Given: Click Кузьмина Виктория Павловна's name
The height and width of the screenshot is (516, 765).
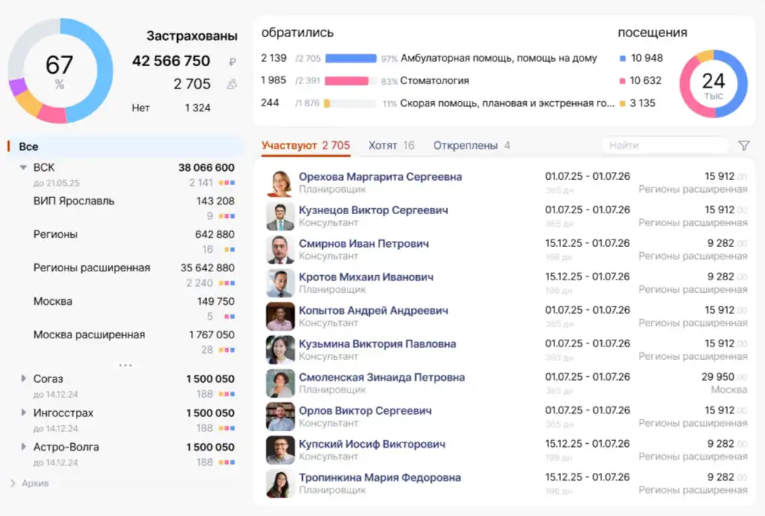Looking at the screenshot, I should pyautogui.click(x=377, y=344).
